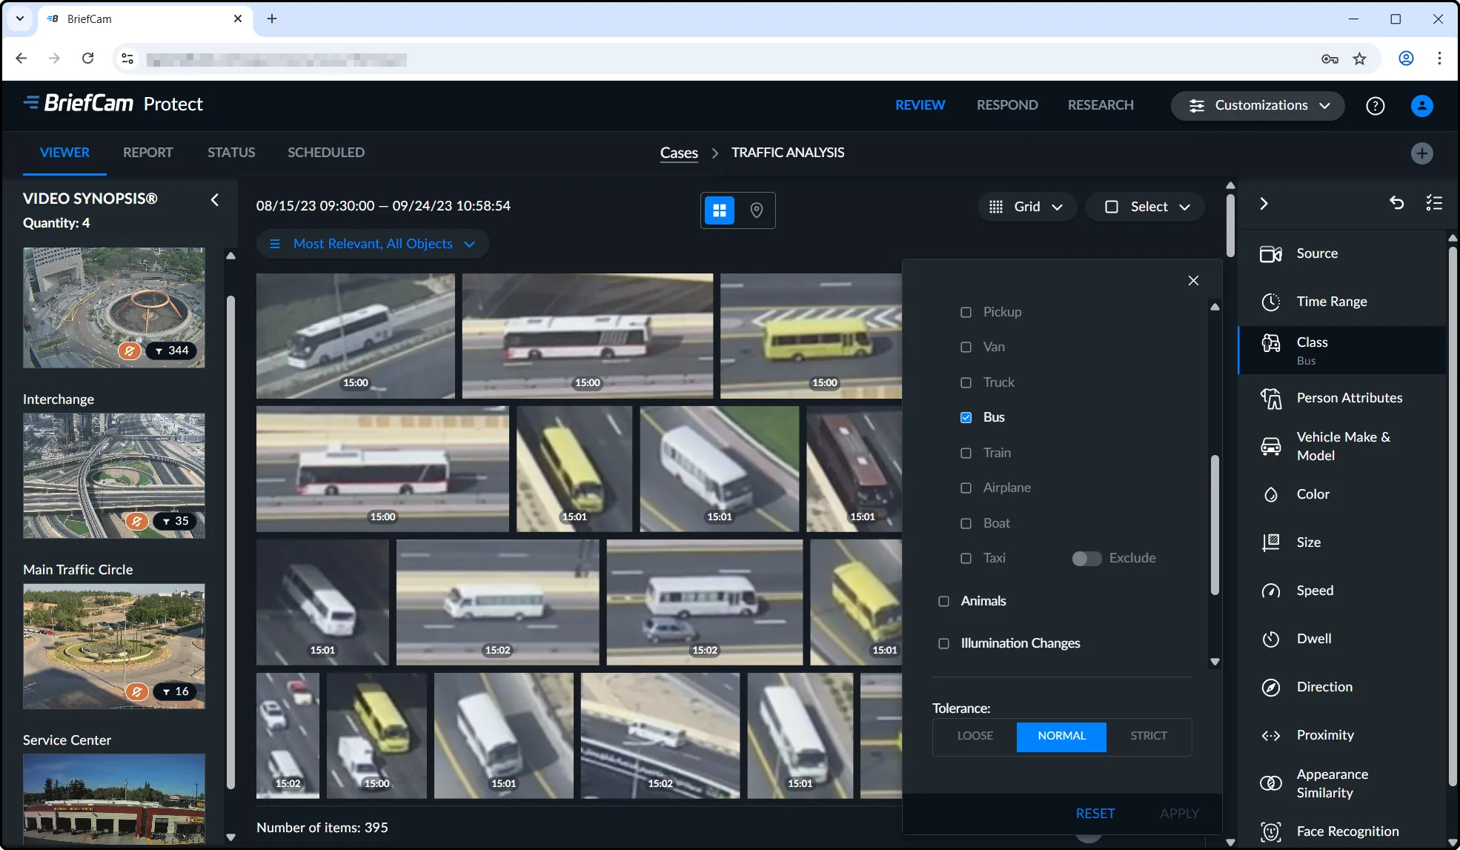
Task: Click the grid thumbnails view icon
Action: click(719, 210)
